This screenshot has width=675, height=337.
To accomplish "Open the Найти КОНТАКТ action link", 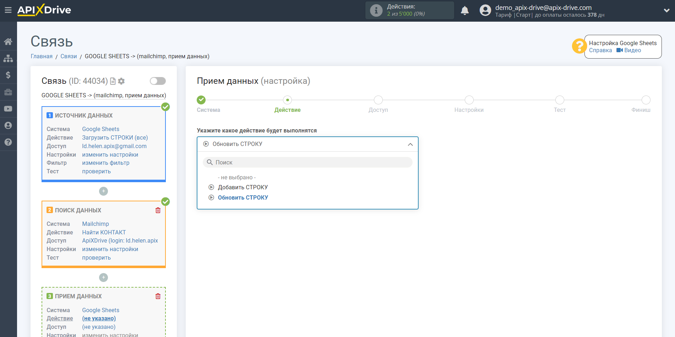I will point(104,232).
